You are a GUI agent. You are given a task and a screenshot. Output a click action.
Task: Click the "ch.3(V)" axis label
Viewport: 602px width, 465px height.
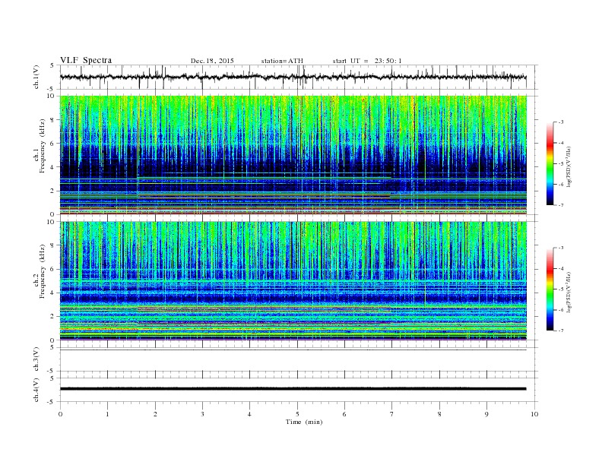[x=36, y=359]
